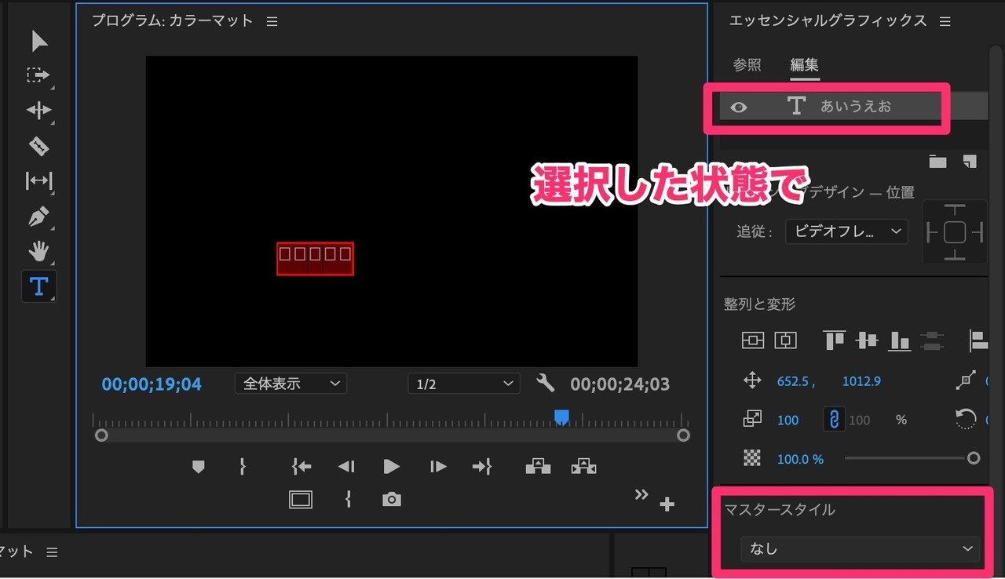1005x579 pixels.
Task: Align center vertically in frame
Action: click(753, 340)
